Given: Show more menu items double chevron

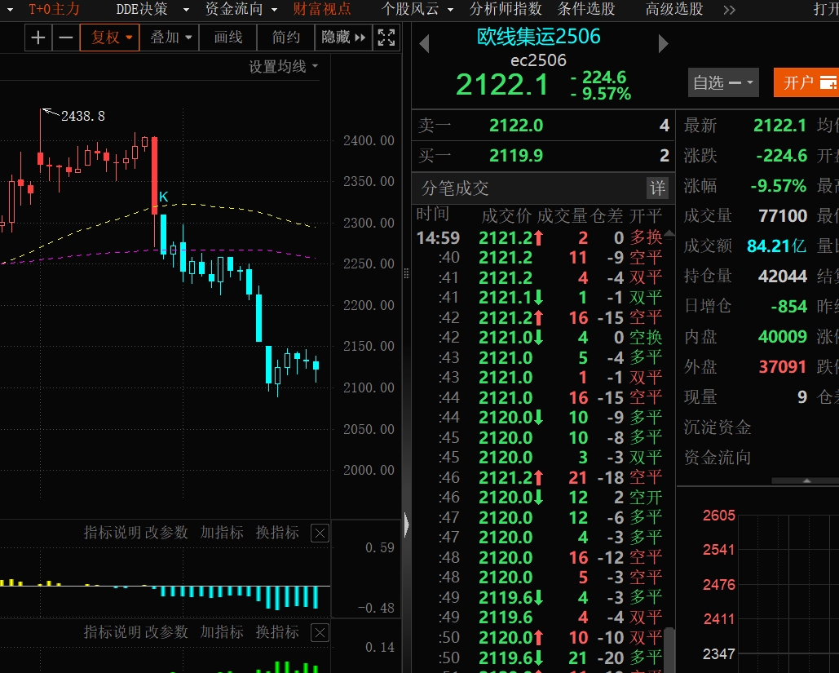Looking at the screenshot, I should [x=729, y=10].
